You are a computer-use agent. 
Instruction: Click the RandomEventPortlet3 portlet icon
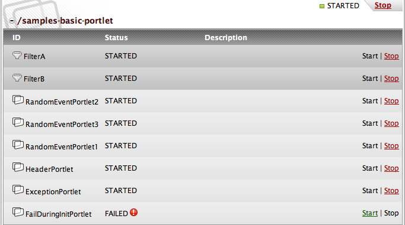18,122
